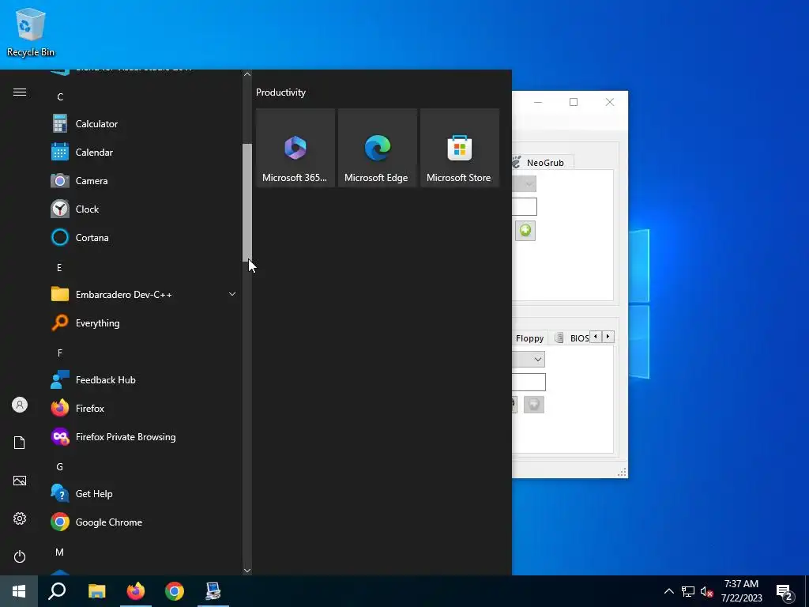809x607 pixels.
Task: Open the notification center icon
Action: [785, 593]
